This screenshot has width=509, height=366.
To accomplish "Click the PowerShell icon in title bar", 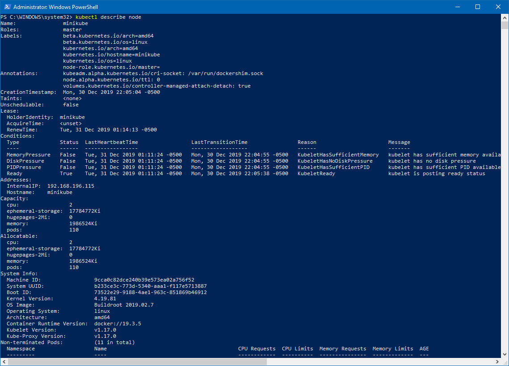I will coord(7,7).
